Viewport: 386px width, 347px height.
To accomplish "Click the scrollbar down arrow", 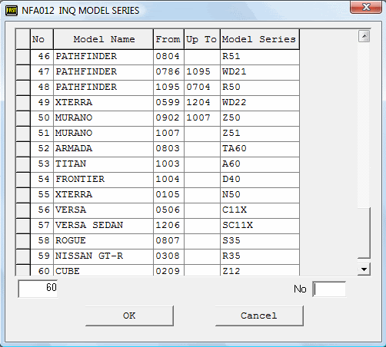I will [364, 269].
